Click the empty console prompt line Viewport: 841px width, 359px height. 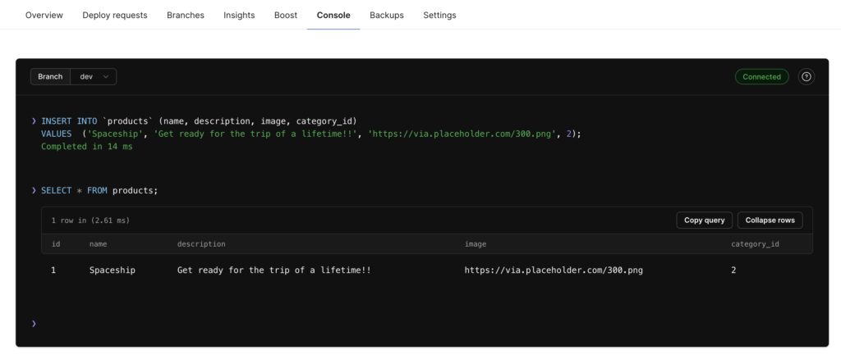(411, 324)
